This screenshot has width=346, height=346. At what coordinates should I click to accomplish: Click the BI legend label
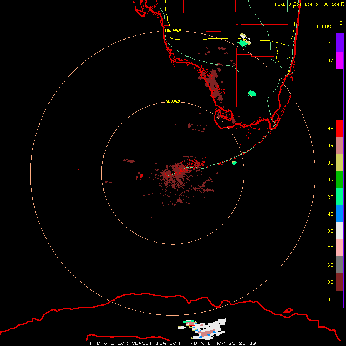coord(330,282)
